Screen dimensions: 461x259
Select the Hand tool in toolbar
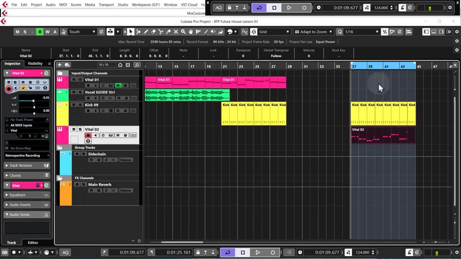tap(191, 32)
